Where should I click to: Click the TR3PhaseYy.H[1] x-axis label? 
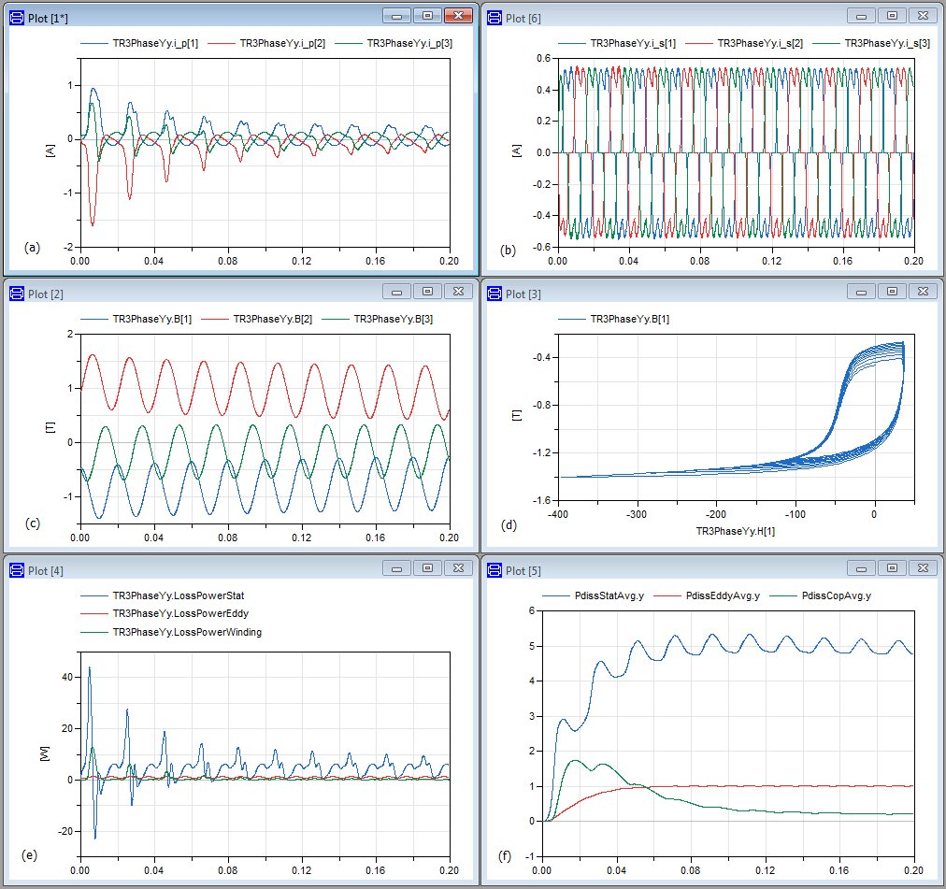(736, 531)
